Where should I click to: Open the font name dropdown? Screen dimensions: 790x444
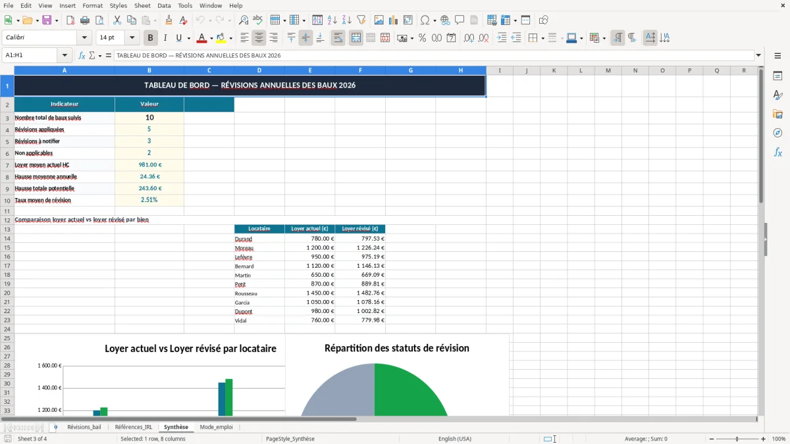point(84,38)
